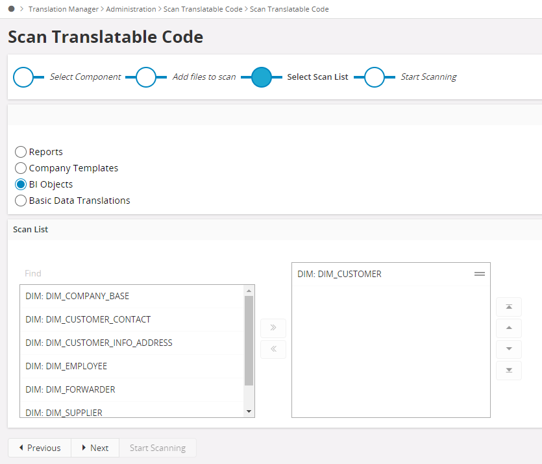Click the move-to-bottom arrow icon
Screen dimensions: 542x464
click(x=508, y=371)
